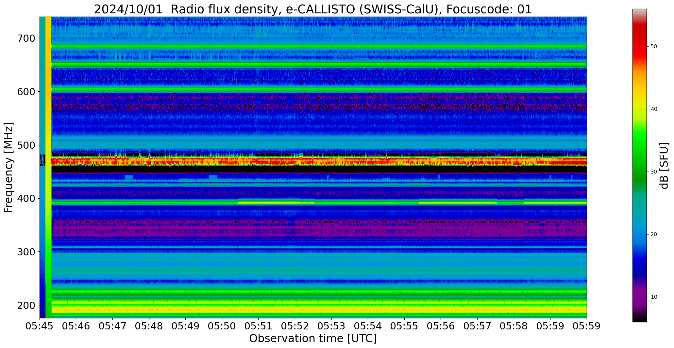Click the 05:46 time tick label
This screenshot has width=674, height=348.
click(76, 326)
